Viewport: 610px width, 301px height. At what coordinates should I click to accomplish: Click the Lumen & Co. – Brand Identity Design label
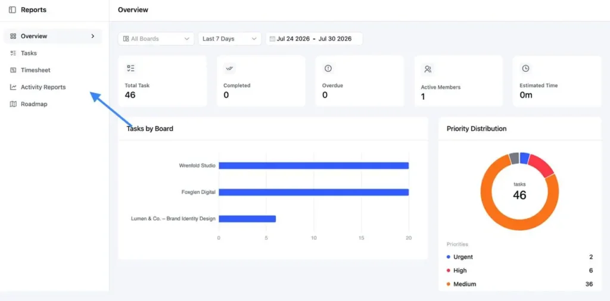click(x=173, y=218)
